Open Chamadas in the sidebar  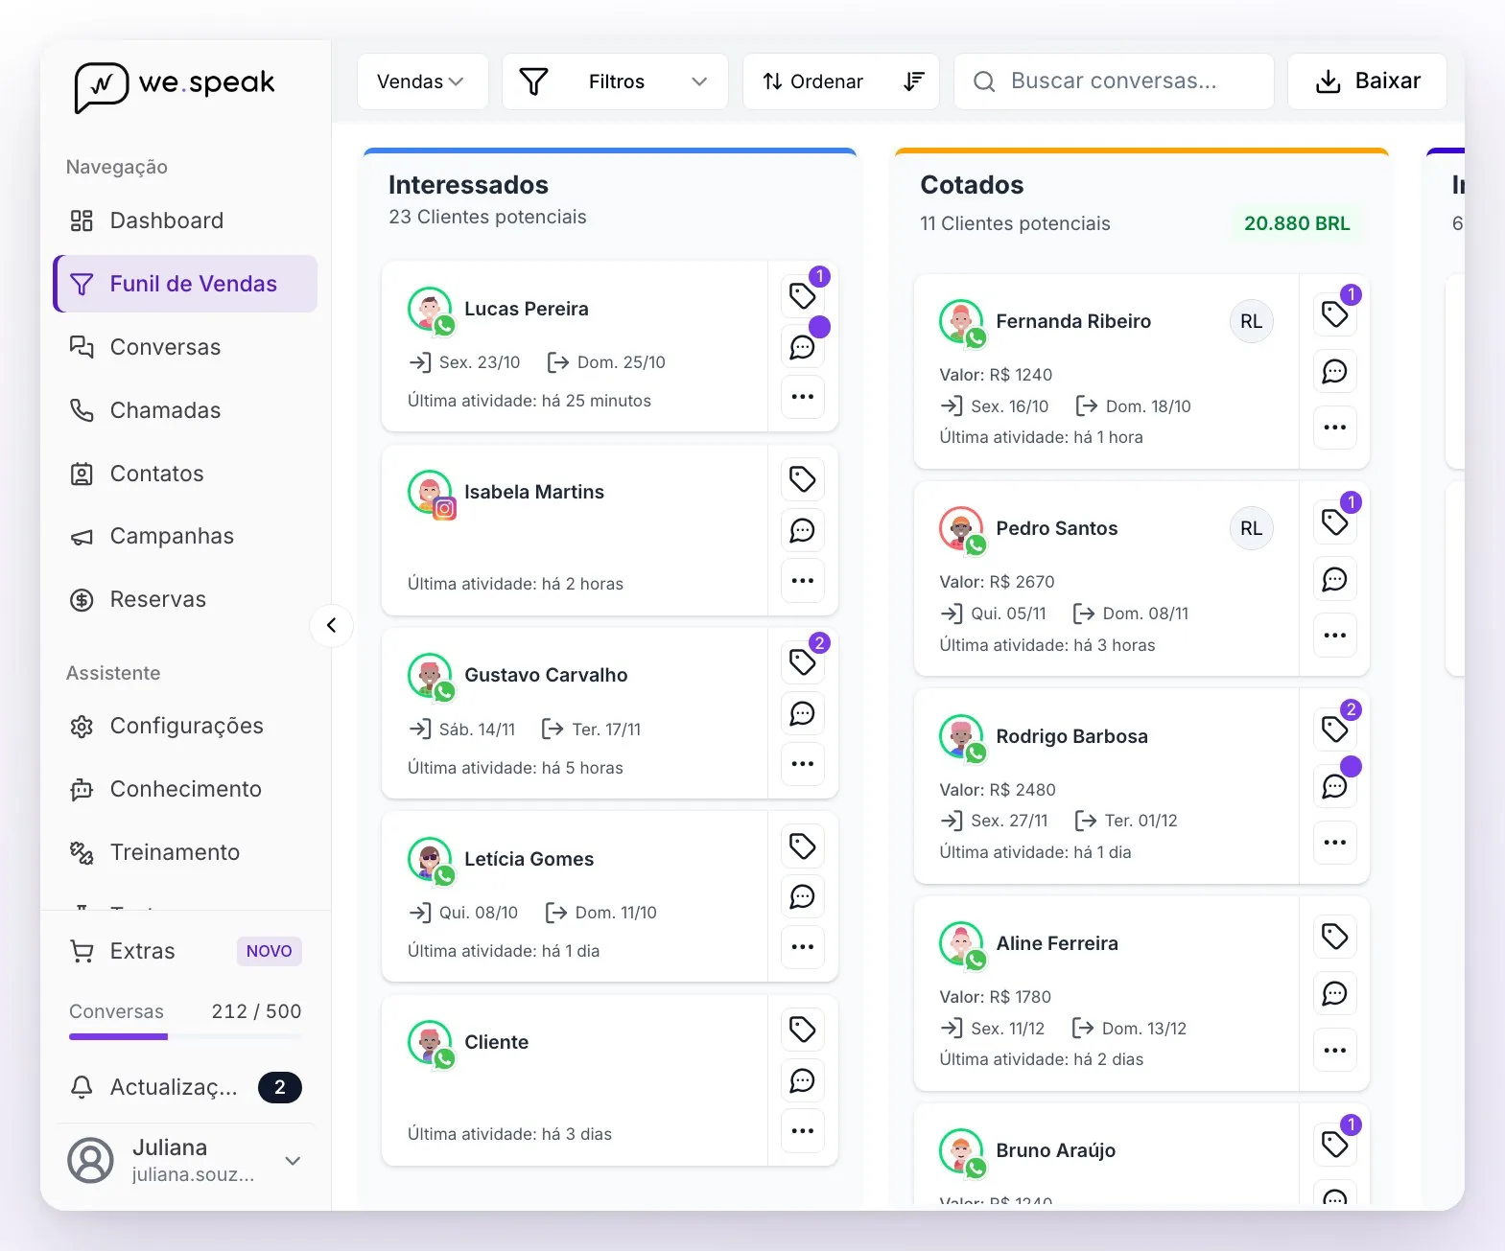pyautogui.click(x=185, y=410)
